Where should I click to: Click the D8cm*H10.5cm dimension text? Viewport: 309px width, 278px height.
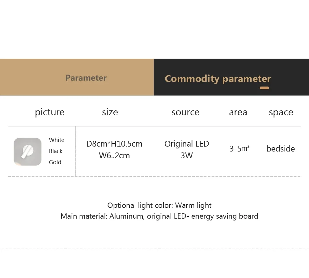coord(114,144)
